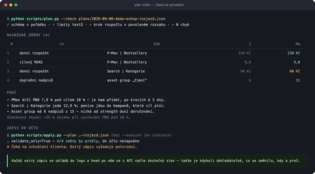Click the "Search | Kategorie" table cell
This screenshot has height=174, width=315.
pos(126,71)
